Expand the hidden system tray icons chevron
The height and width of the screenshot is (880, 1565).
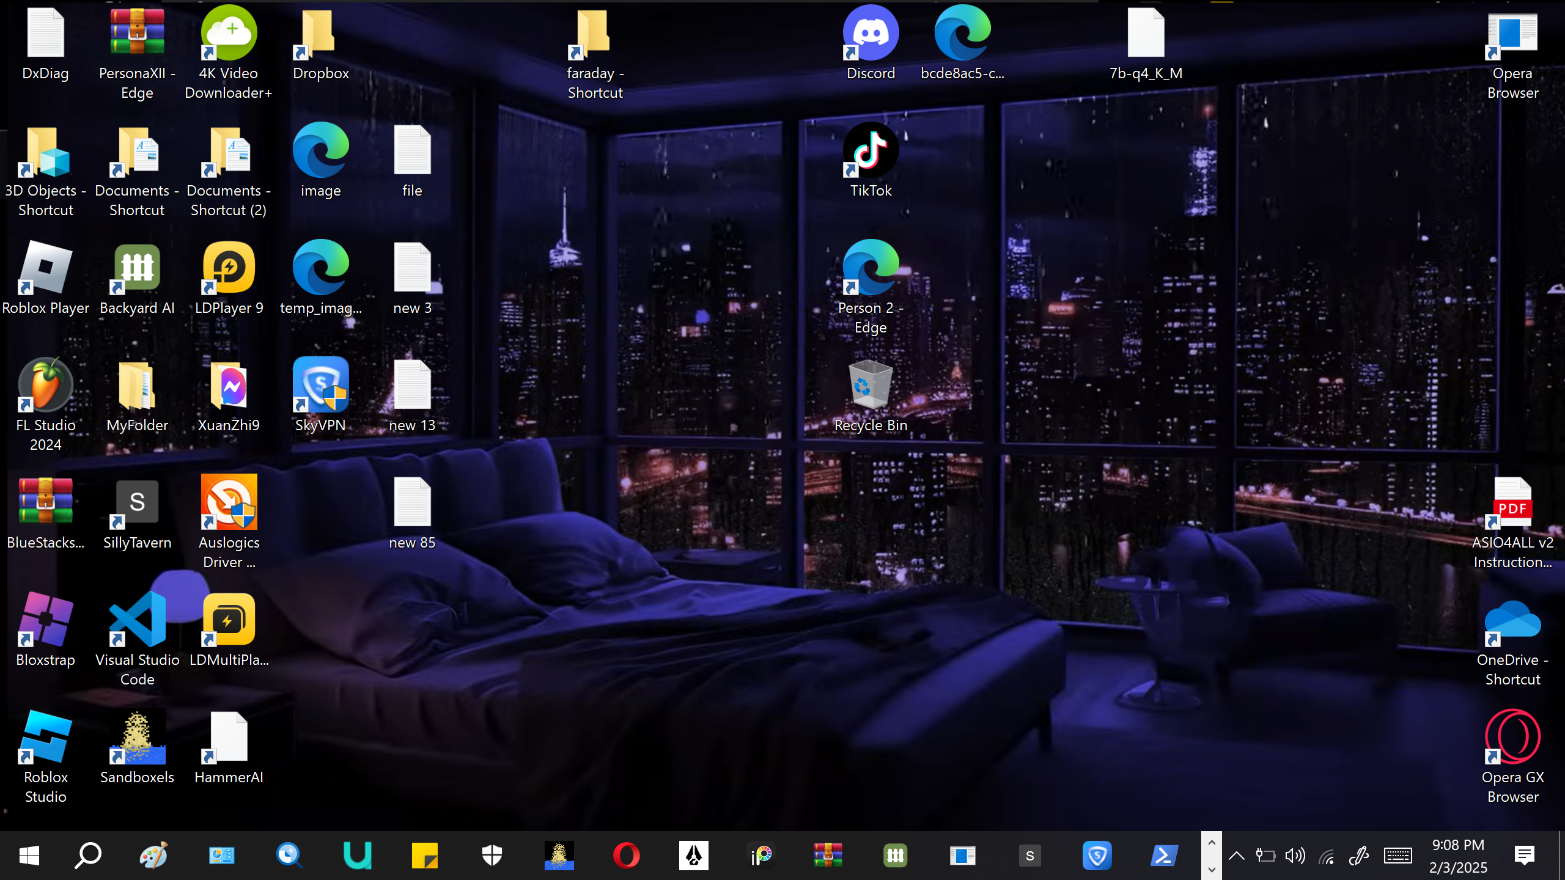pyautogui.click(x=1236, y=856)
